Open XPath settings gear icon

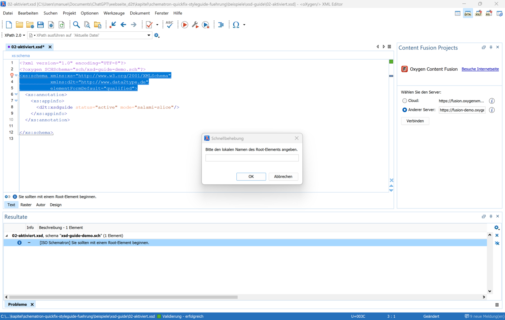157,35
